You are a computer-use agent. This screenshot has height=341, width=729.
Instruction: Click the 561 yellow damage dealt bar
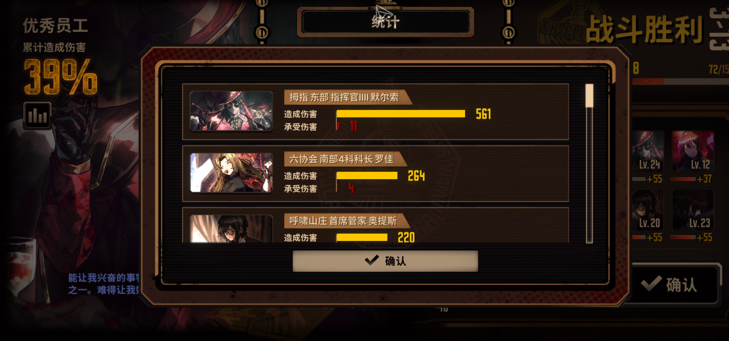[401, 114]
